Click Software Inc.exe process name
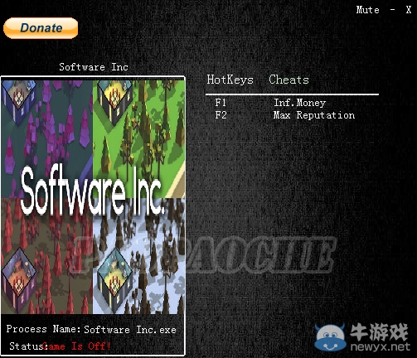The image size is (417, 358). pos(130,330)
